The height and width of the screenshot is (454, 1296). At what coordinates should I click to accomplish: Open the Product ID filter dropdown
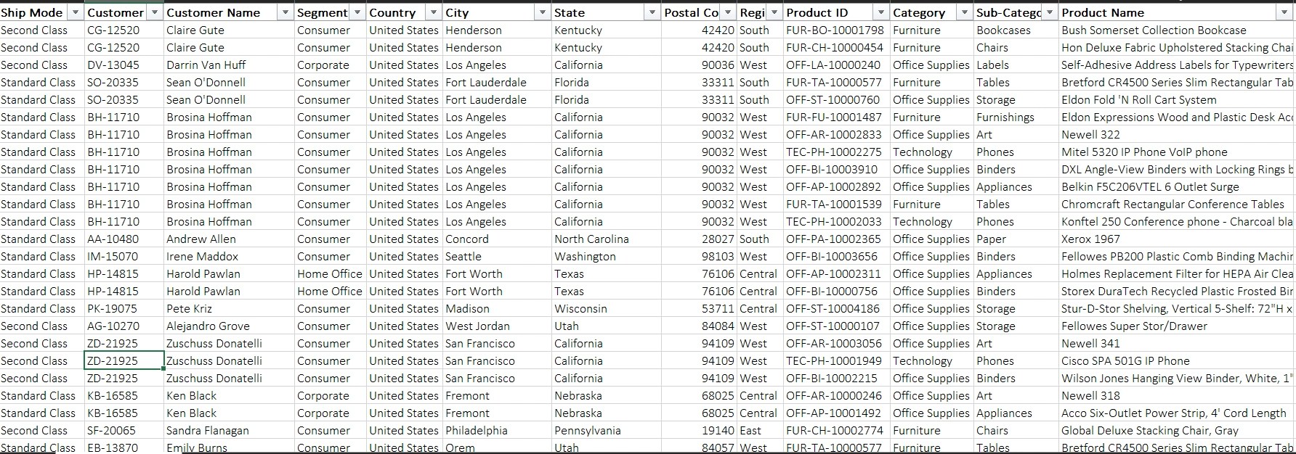tap(881, 13)
